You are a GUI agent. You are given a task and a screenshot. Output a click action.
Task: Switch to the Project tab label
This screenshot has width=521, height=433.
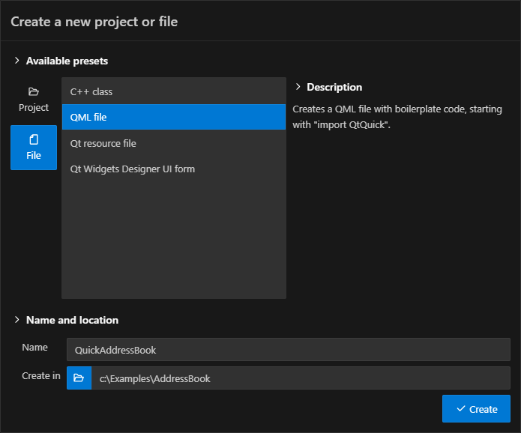coord(34,108)
